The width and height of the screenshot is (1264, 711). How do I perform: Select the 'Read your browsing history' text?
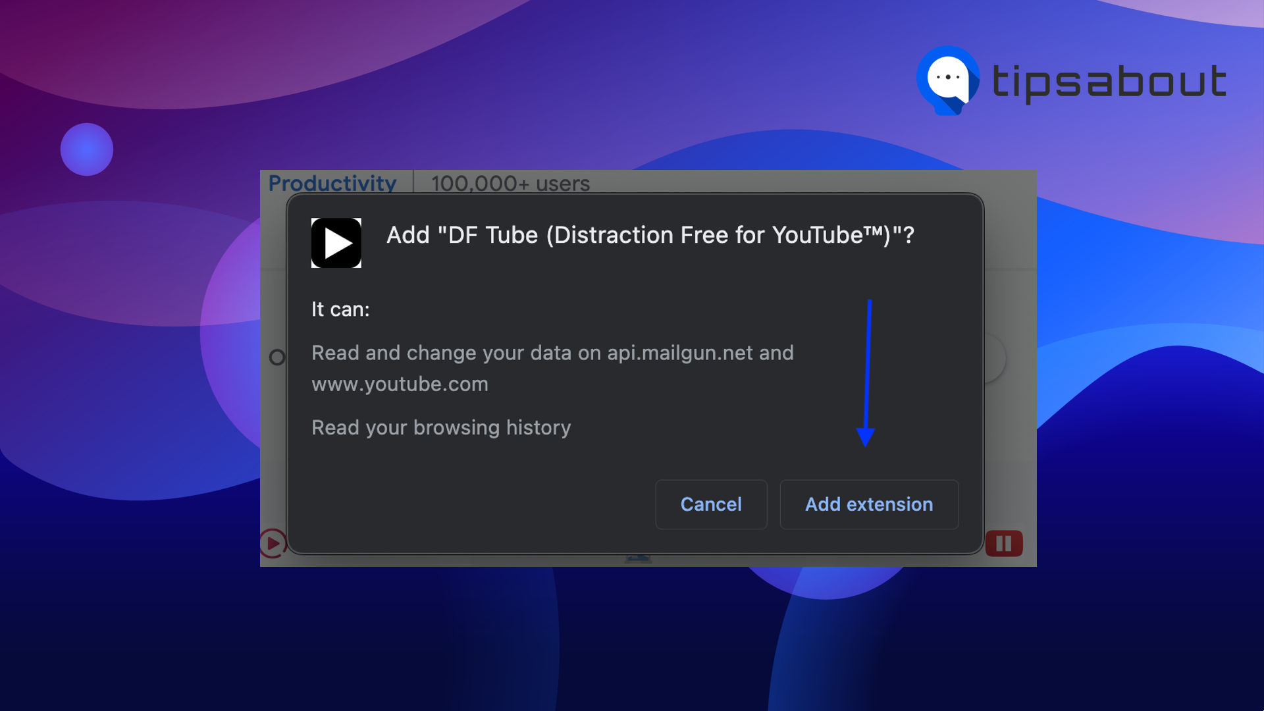441,427
